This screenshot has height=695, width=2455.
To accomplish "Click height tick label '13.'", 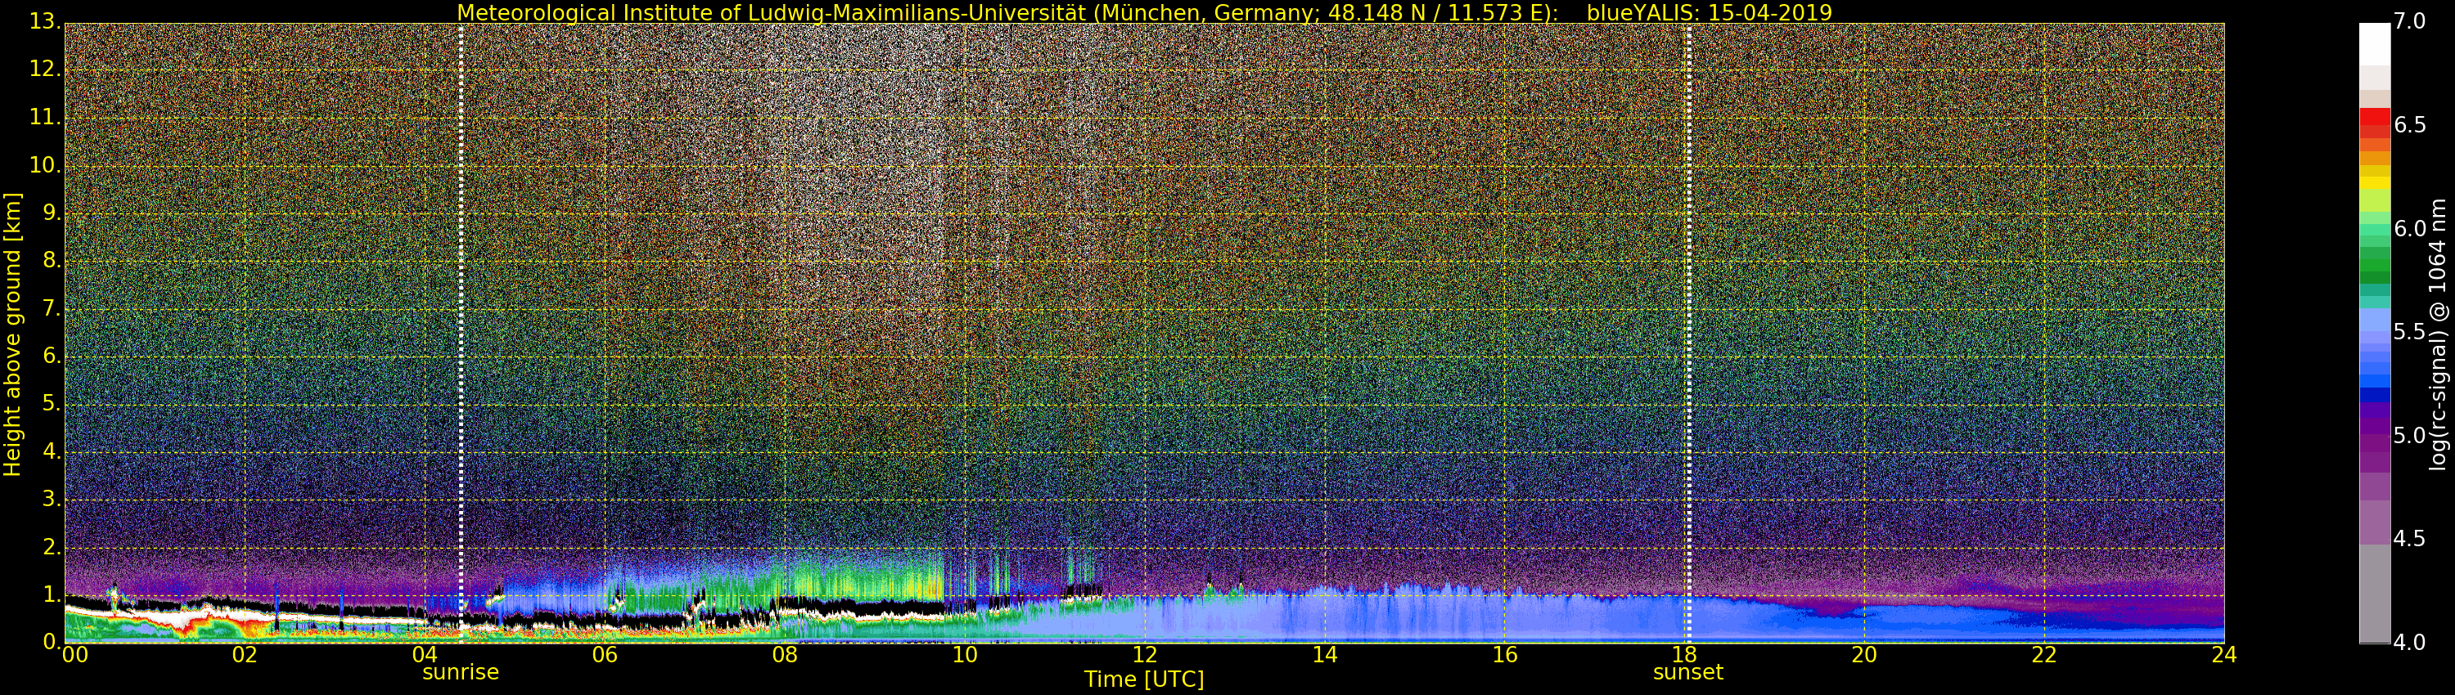I will pyautogui.click(x=45, y=21).
